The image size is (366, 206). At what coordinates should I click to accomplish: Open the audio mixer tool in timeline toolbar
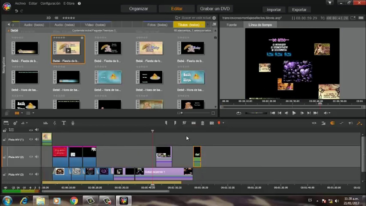(x=45, y=123)
